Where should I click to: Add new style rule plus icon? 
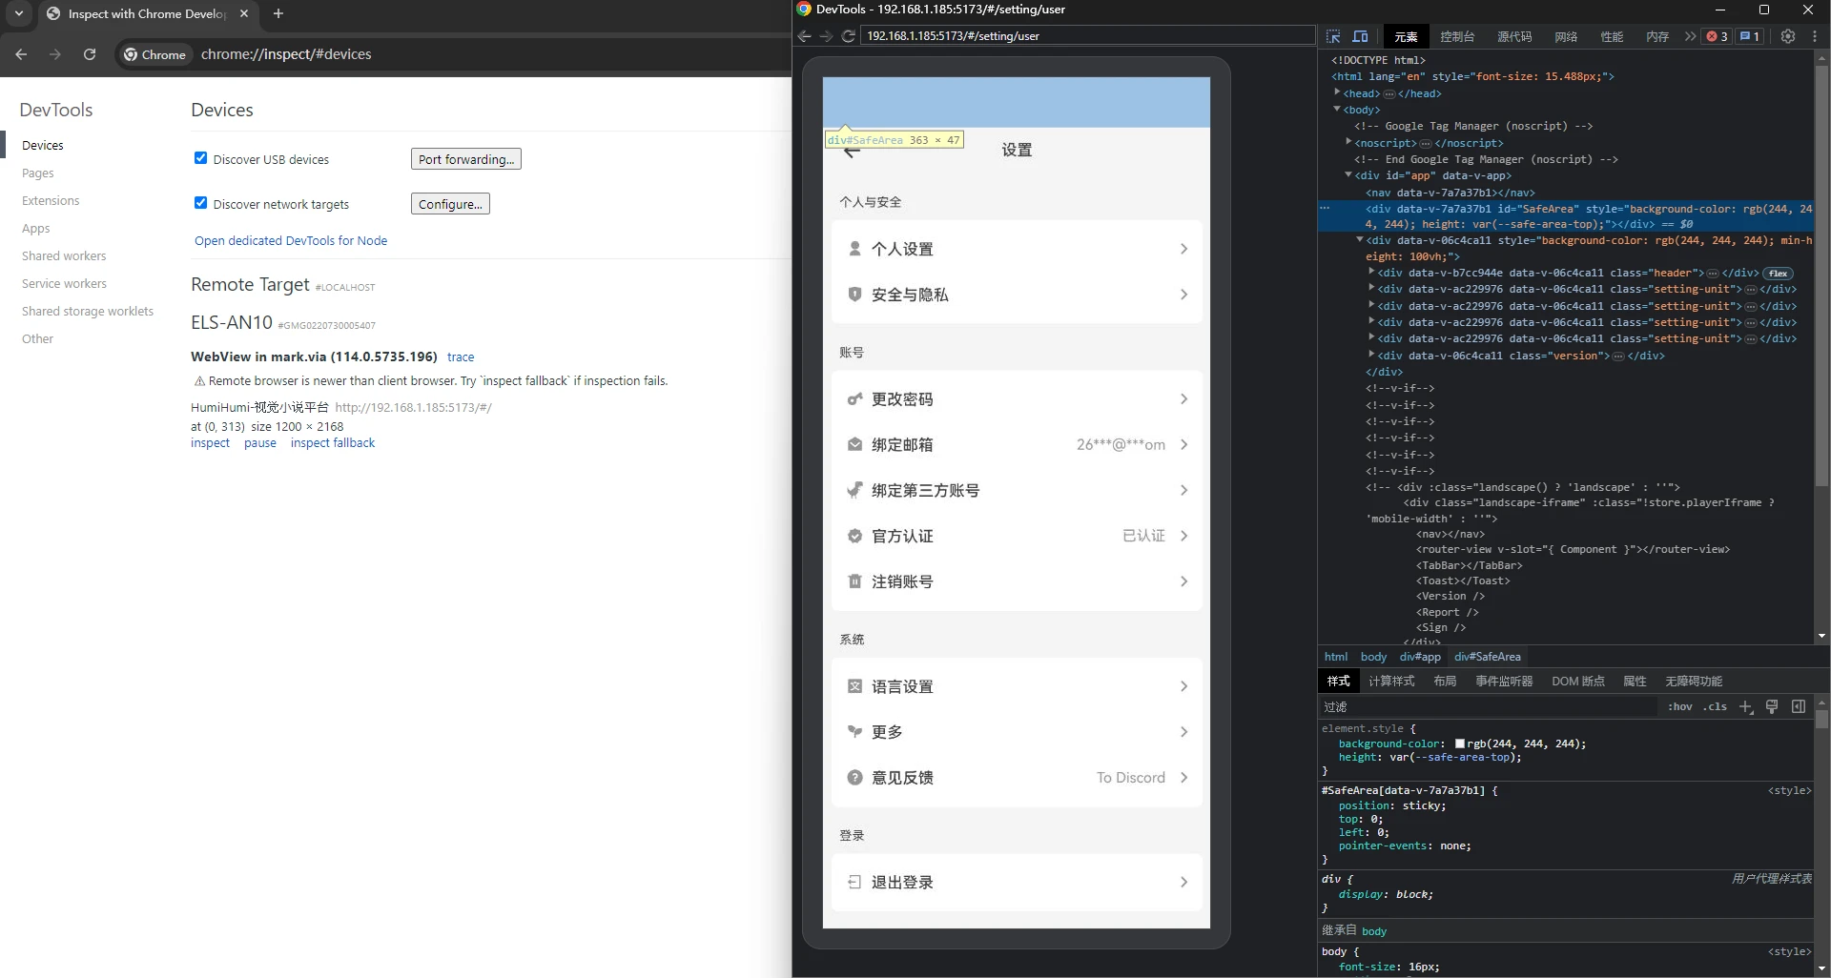(x=1745, y=706)
